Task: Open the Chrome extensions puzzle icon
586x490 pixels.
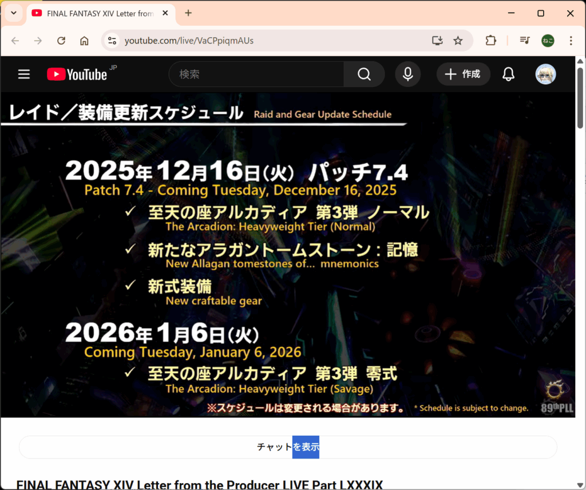Action: (490, 41)
